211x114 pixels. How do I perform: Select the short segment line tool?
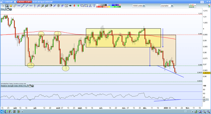click(x=27, y=6)
